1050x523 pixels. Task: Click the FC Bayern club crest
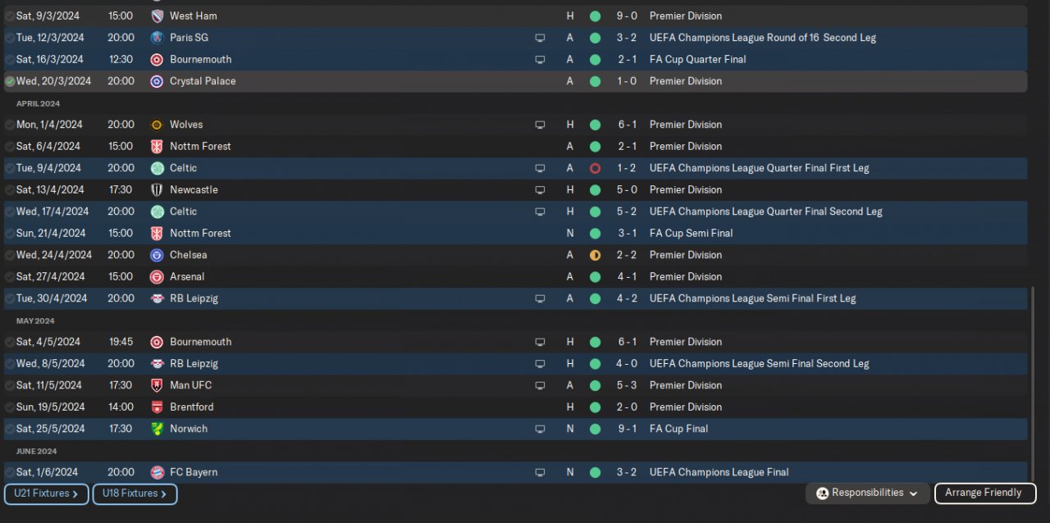pos(157,472)
